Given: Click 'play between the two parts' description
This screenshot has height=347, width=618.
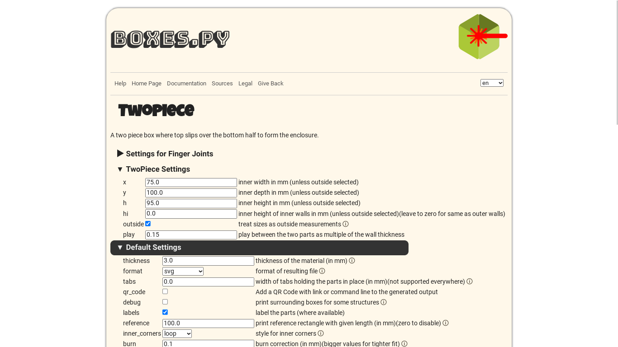Looking at the screenshot, I should [x=321, y=234].
